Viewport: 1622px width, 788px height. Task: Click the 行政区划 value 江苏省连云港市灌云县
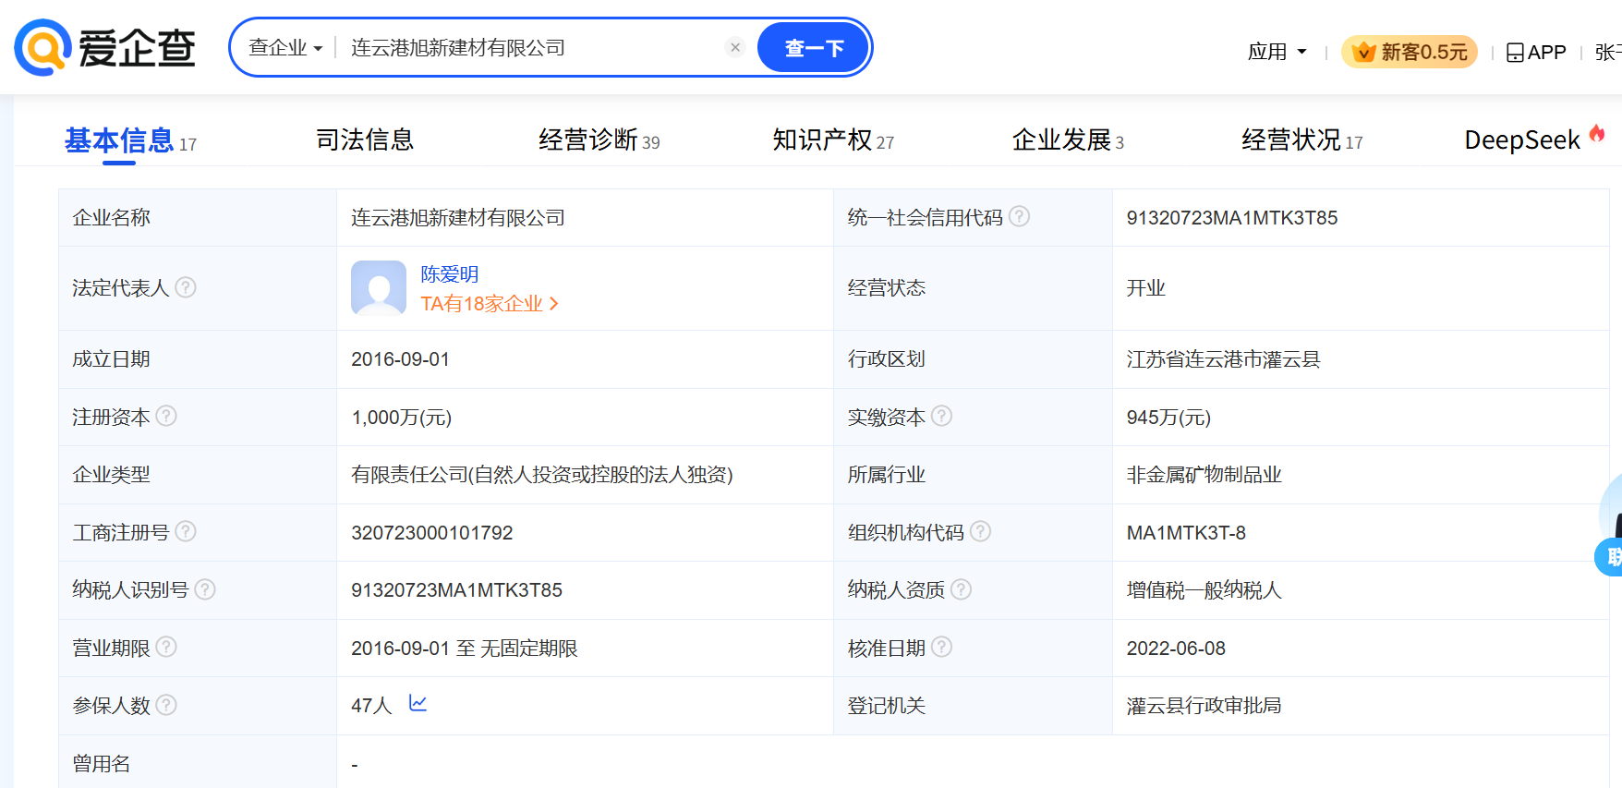(x=1223, y=358)
